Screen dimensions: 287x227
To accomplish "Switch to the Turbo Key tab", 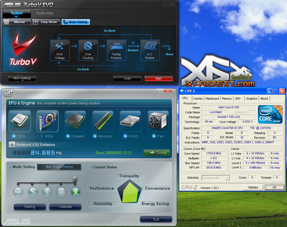I will click(x=44, y=13).
